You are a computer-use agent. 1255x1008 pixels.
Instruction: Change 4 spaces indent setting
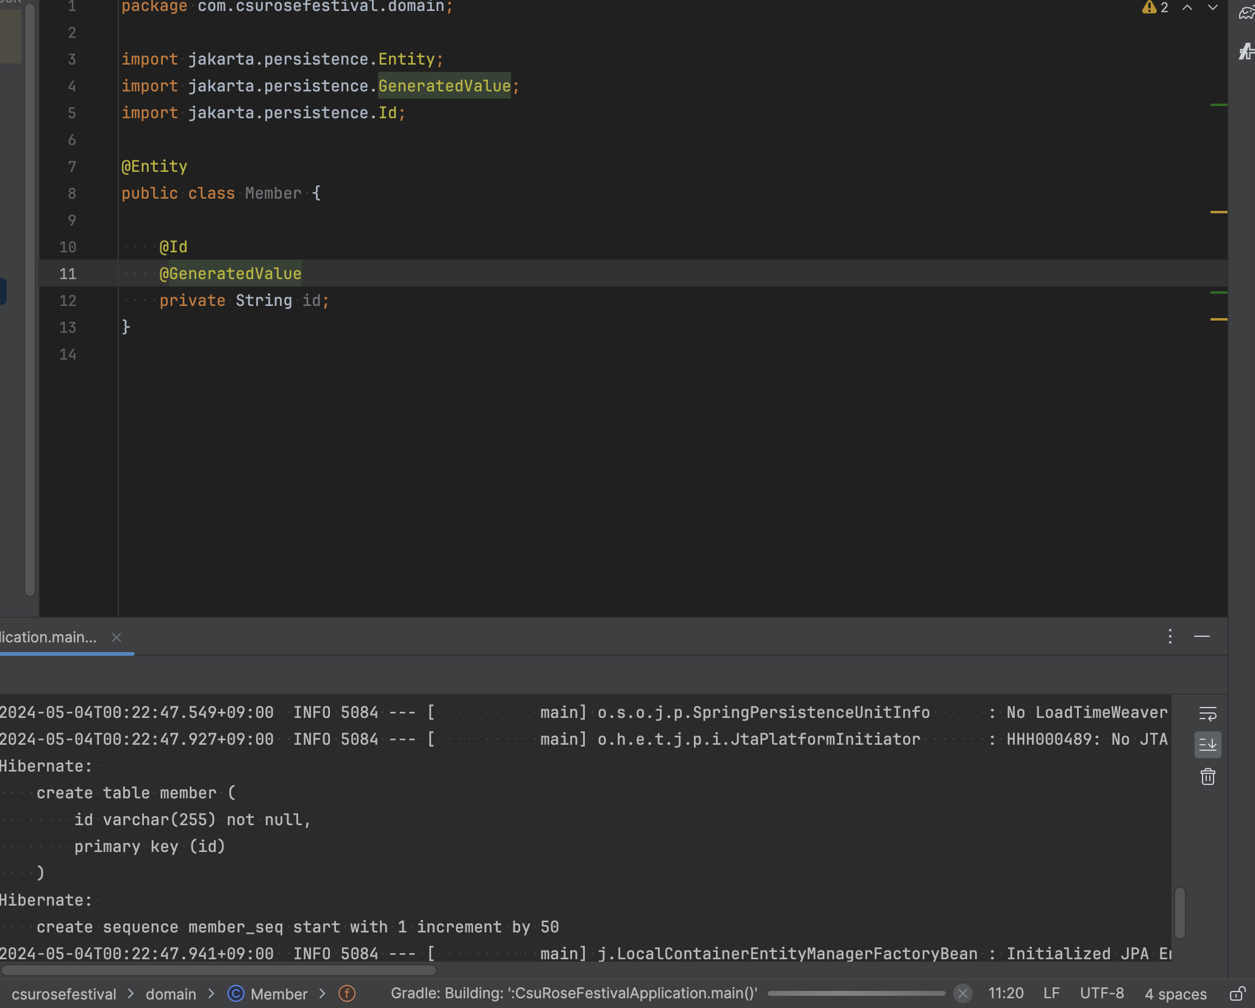point(1175,994)
